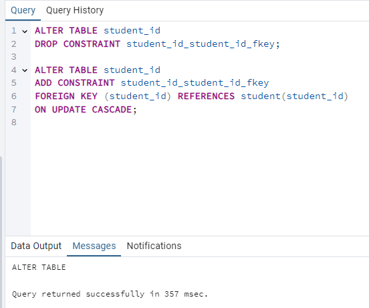Click line number 2 in the gutter
This screenshot has width=369, height=308.
[x=14, y=44]
